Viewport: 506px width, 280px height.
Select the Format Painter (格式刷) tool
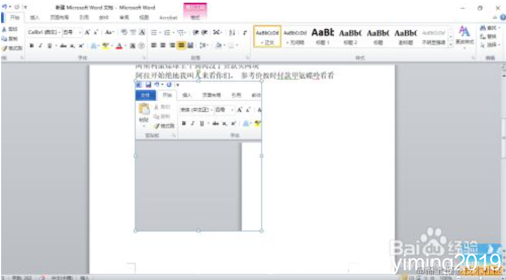pyautogui.click(x=12, y=49)
